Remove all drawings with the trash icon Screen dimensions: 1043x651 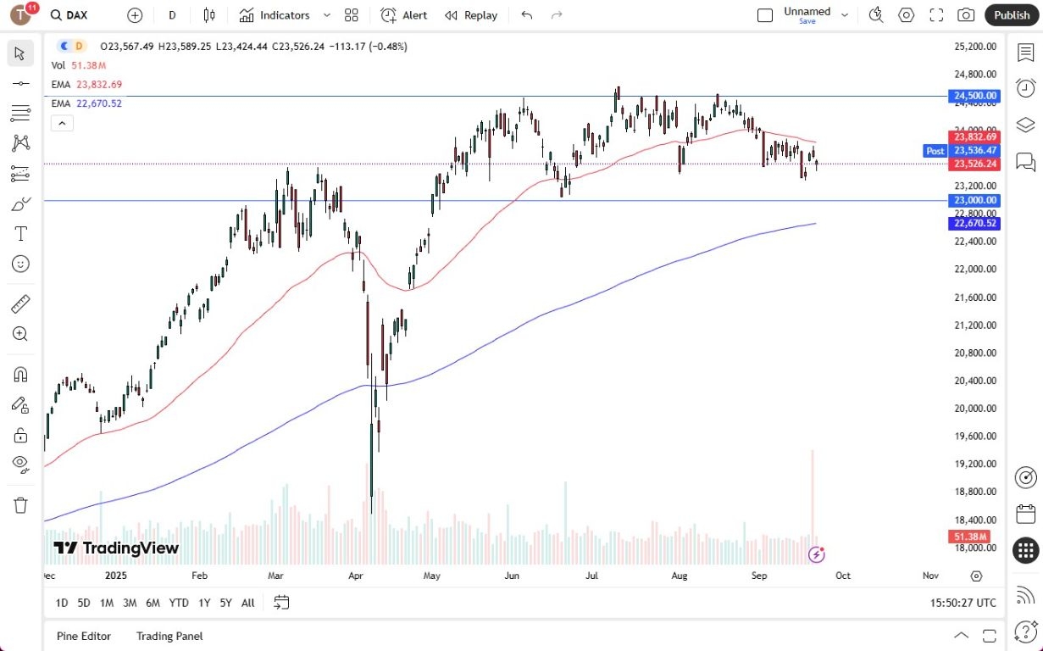20,504
